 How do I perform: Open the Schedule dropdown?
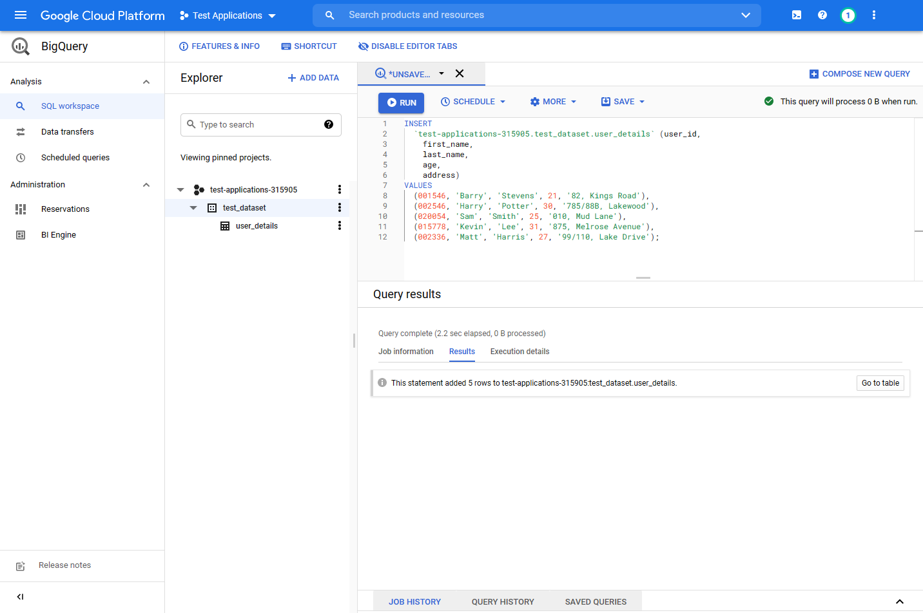click(x=473, y=102)
